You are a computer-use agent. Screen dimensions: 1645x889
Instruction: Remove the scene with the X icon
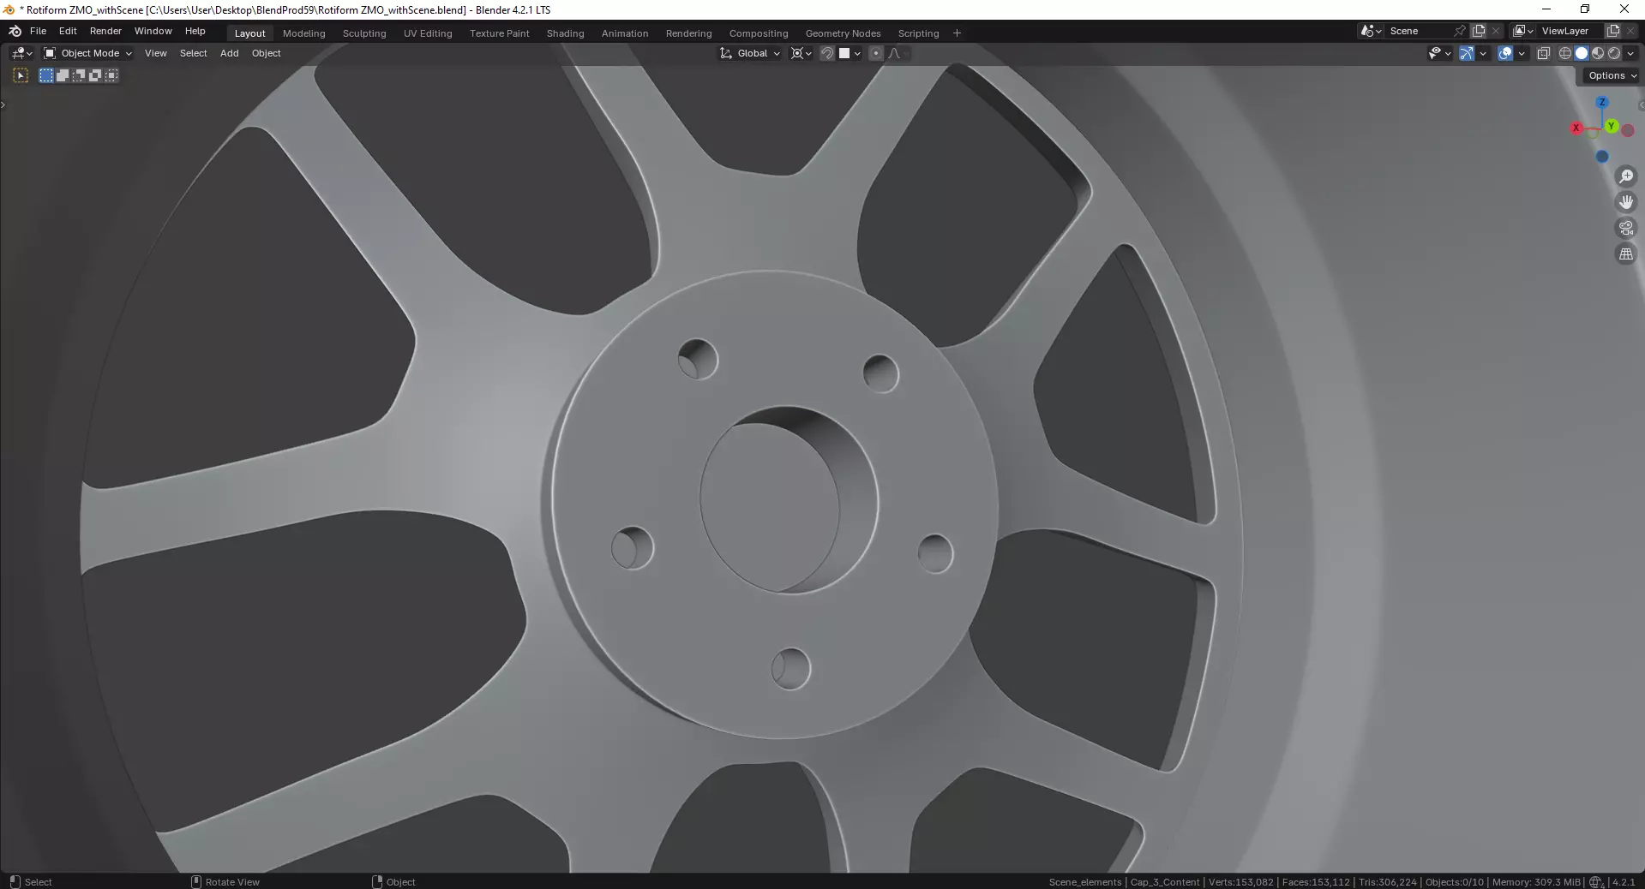click(x=1496, y=31)
